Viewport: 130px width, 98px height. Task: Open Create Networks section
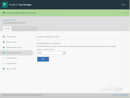pyautogui.click(x=11, y=58)
